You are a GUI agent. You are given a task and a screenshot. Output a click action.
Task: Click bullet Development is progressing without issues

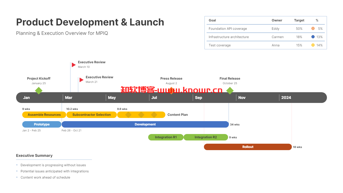pos(53,165)
